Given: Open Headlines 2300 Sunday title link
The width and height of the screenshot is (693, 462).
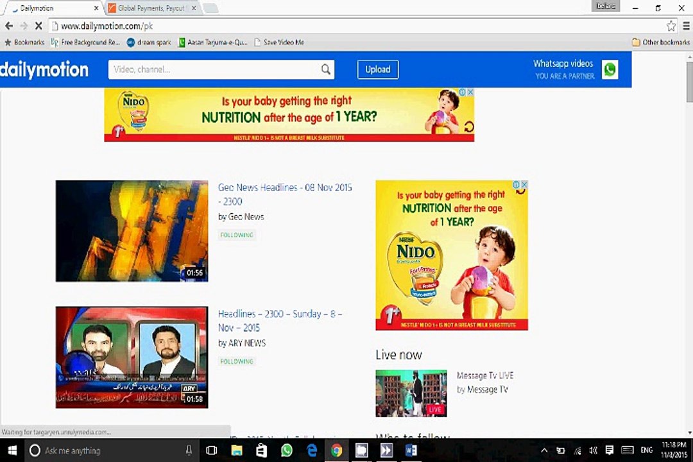Looking at the screenshot, I should (280, 321).
